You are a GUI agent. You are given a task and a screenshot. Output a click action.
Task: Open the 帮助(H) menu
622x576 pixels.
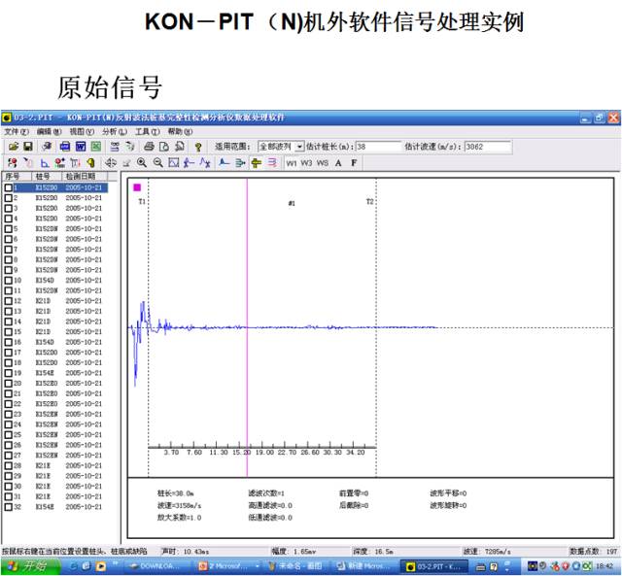coord(180,131)
